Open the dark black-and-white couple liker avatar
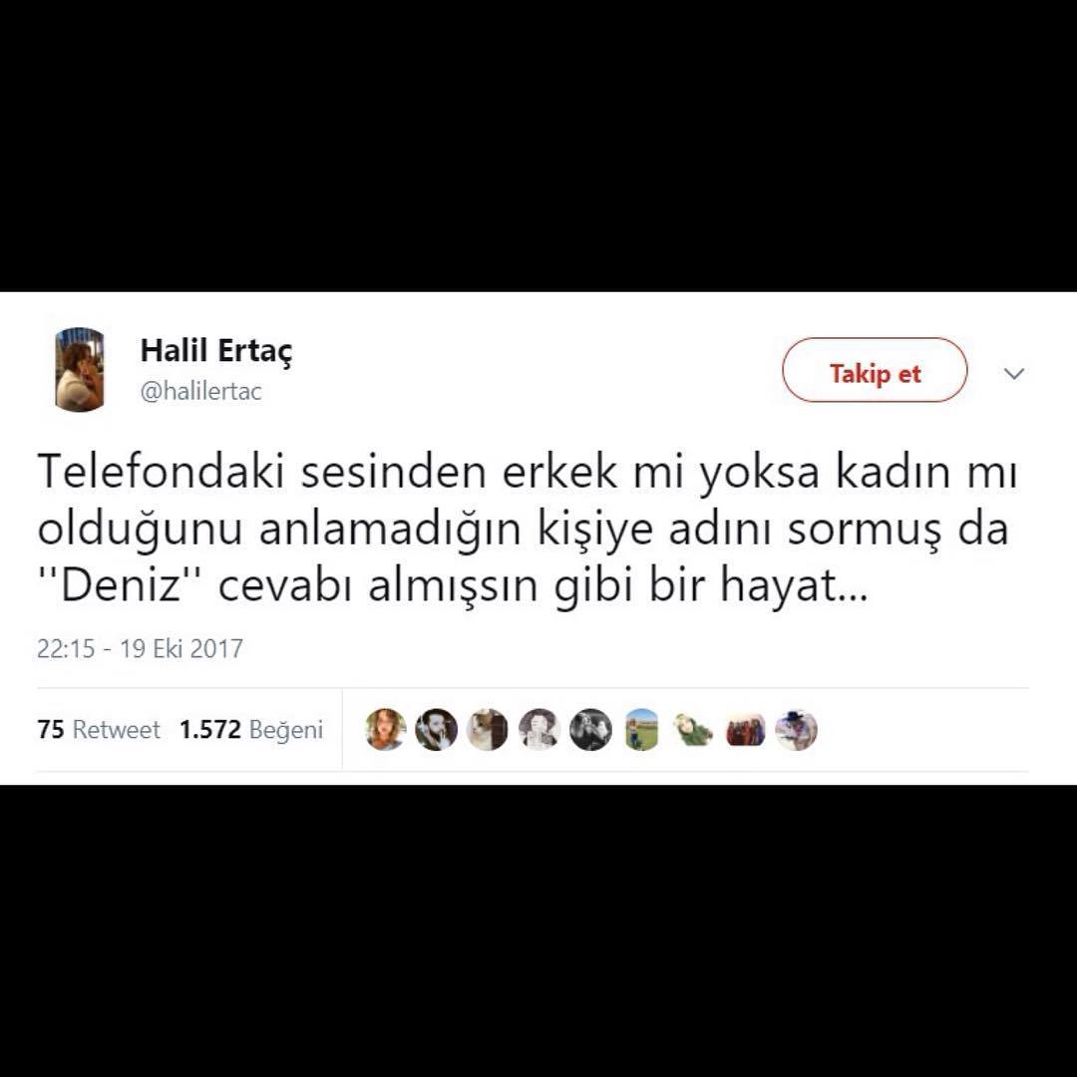 (x=590, y=729)
